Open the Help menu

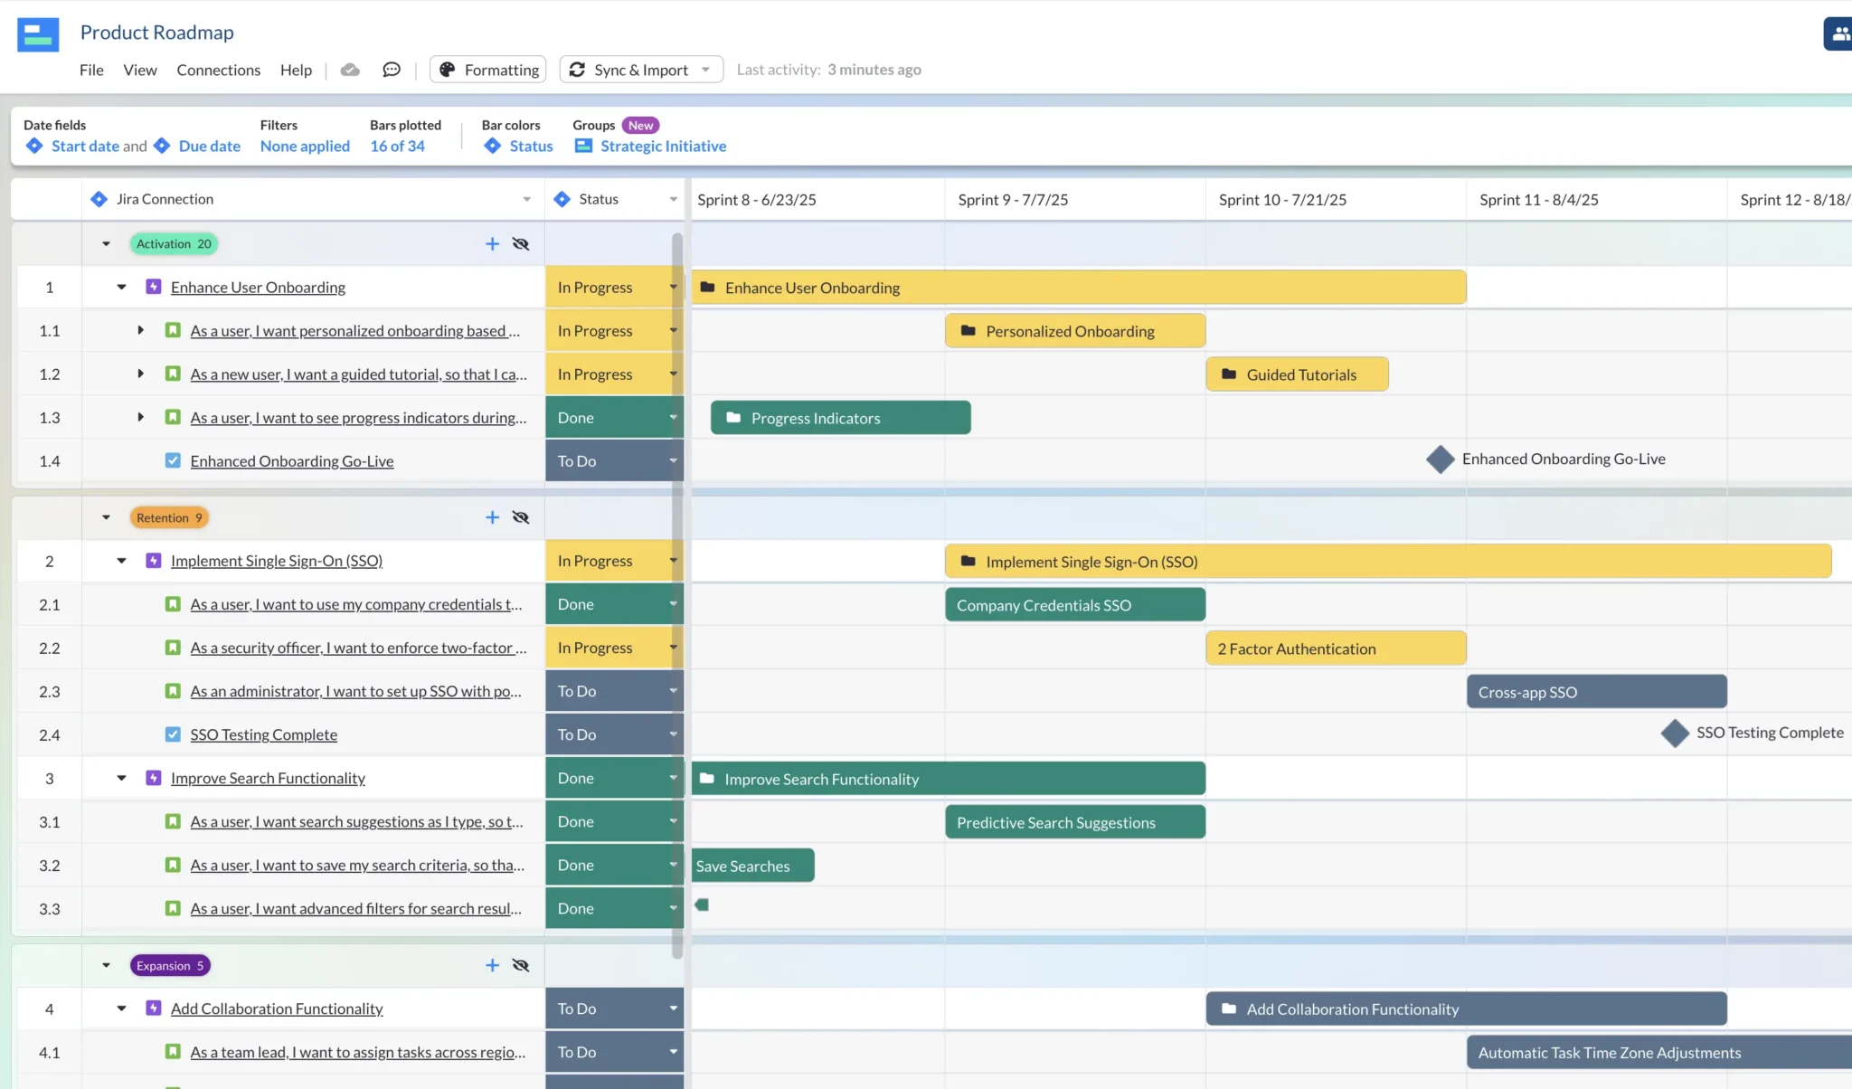point(296,70)
